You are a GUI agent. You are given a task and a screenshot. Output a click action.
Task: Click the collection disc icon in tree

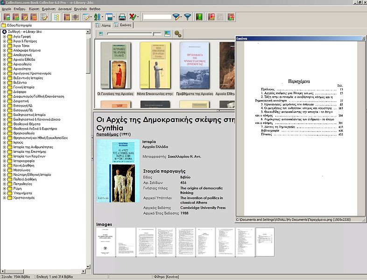tap(4, 32)
